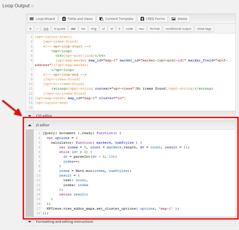Insert blockquote with b-quote button
The height and width of the screenshot is (230, 239).
point(60,29)
